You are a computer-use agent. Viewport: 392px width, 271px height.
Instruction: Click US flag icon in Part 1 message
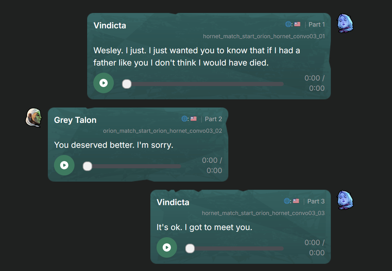tap(297, 24)
